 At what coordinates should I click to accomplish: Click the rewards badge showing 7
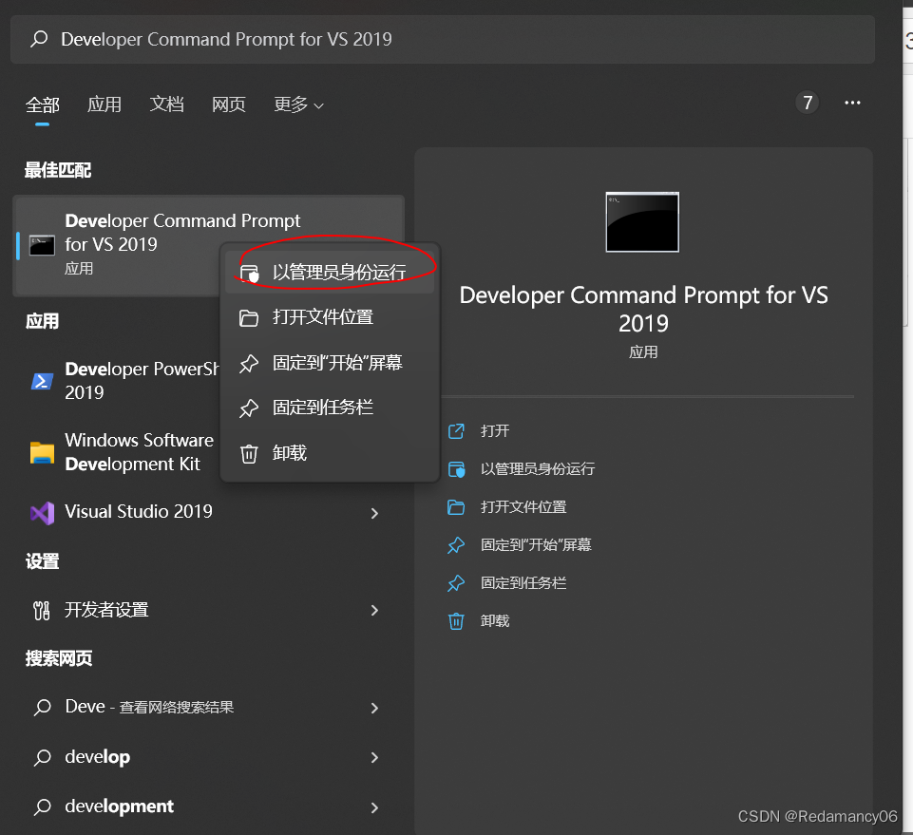[808, 103]
